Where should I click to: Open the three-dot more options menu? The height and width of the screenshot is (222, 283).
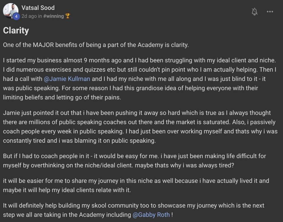[x=270, y=12]
